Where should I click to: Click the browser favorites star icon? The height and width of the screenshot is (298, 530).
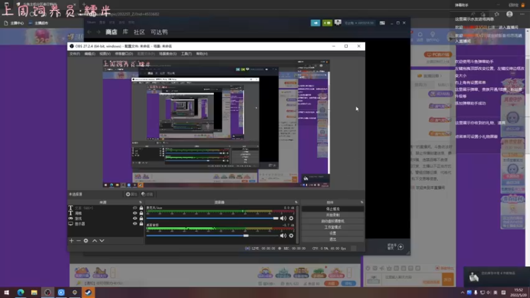pos(496,14)
